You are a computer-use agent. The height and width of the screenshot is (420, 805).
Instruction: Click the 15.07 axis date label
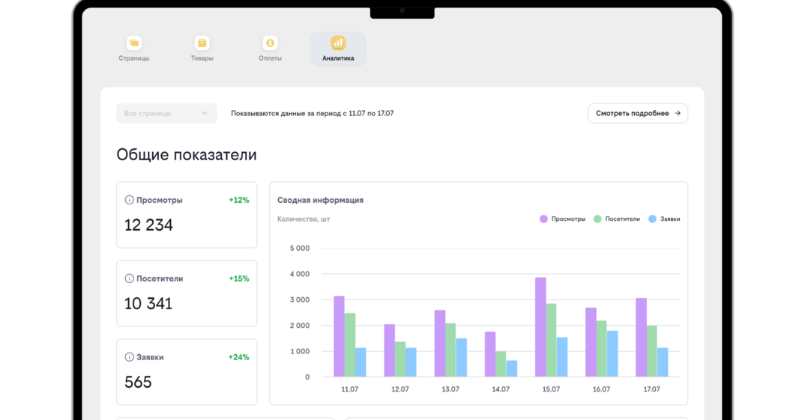point(551,389)
